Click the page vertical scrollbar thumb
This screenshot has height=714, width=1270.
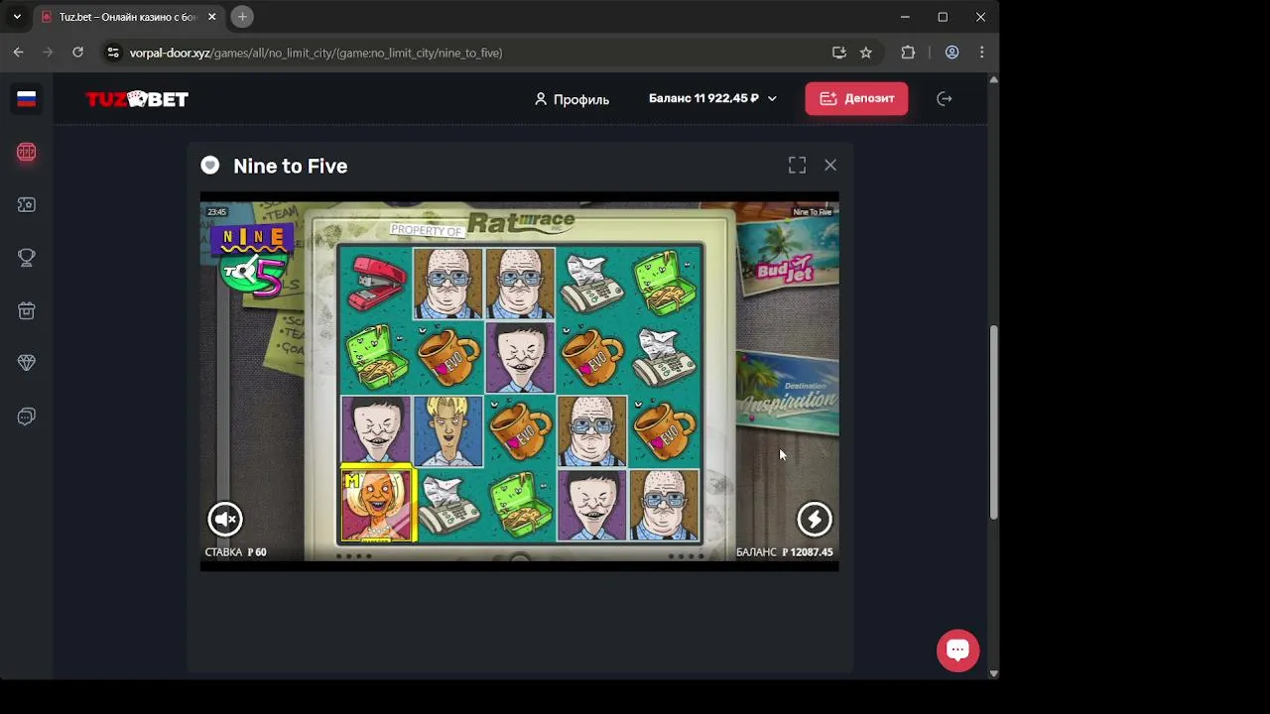click(x=993, y=421)
